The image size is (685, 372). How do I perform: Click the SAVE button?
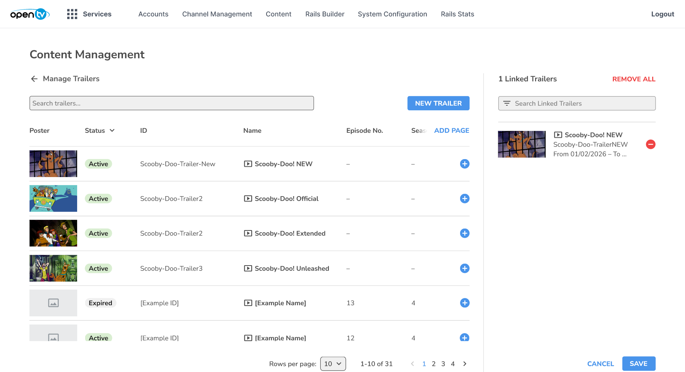pyautogui.click(x=639, y=364)
